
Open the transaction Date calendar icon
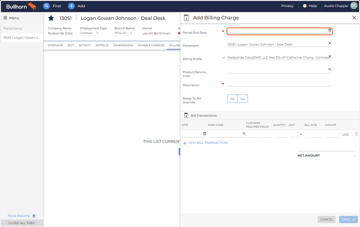(205, 134)
